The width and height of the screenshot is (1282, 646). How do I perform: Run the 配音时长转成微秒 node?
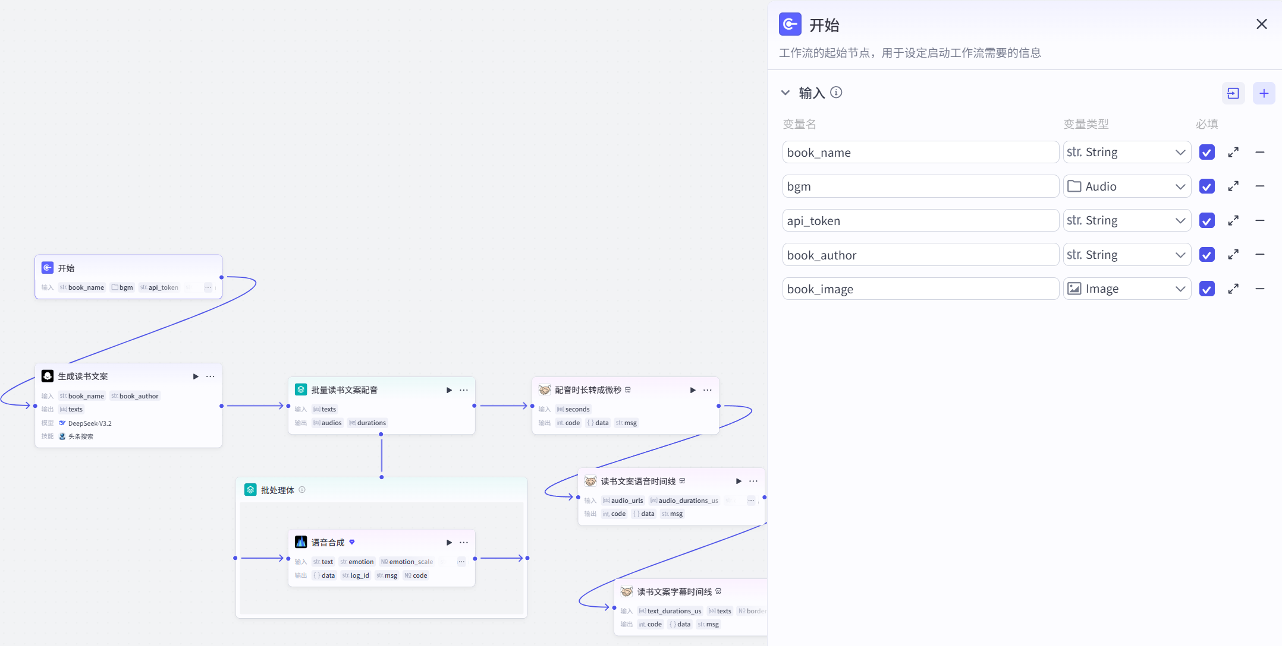tap(693, 390)
